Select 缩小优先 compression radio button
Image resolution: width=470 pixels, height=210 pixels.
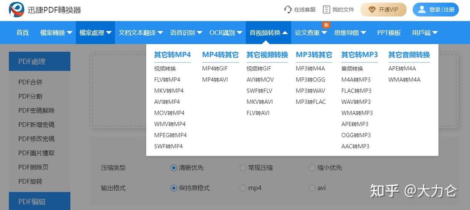pos(312,168)
